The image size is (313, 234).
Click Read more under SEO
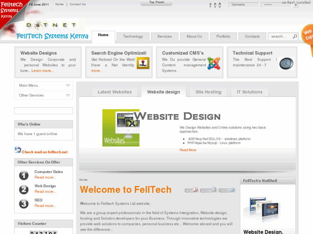coord(45,206)
